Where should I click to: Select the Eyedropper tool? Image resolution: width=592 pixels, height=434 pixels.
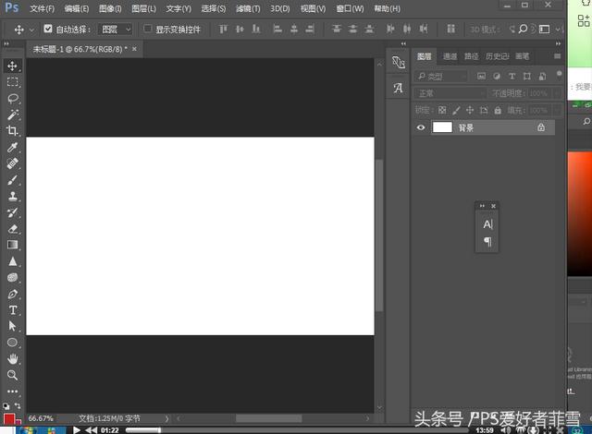tap(13, 148)
